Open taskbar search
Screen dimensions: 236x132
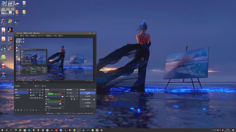coord(6,130)
